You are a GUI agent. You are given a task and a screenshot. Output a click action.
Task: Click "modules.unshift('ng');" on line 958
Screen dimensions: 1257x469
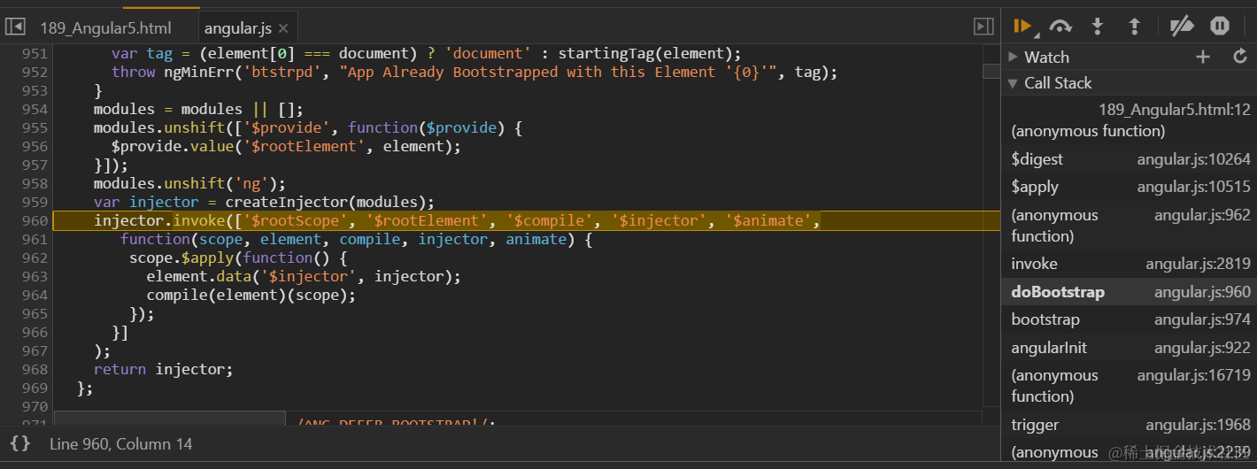(x=189, y=183)
